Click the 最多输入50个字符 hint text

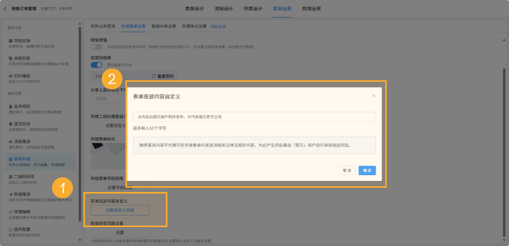point(150,128)
